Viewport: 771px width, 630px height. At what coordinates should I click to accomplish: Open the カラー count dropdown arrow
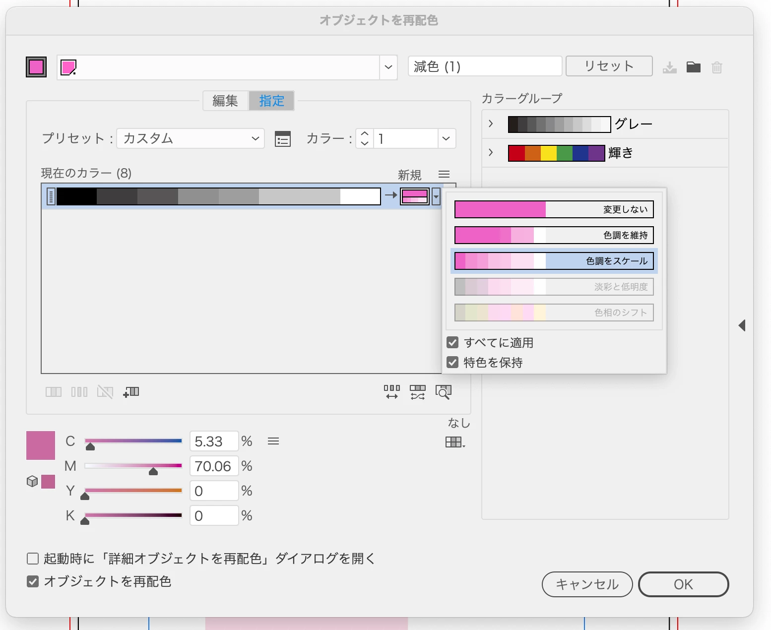point(446,138)
